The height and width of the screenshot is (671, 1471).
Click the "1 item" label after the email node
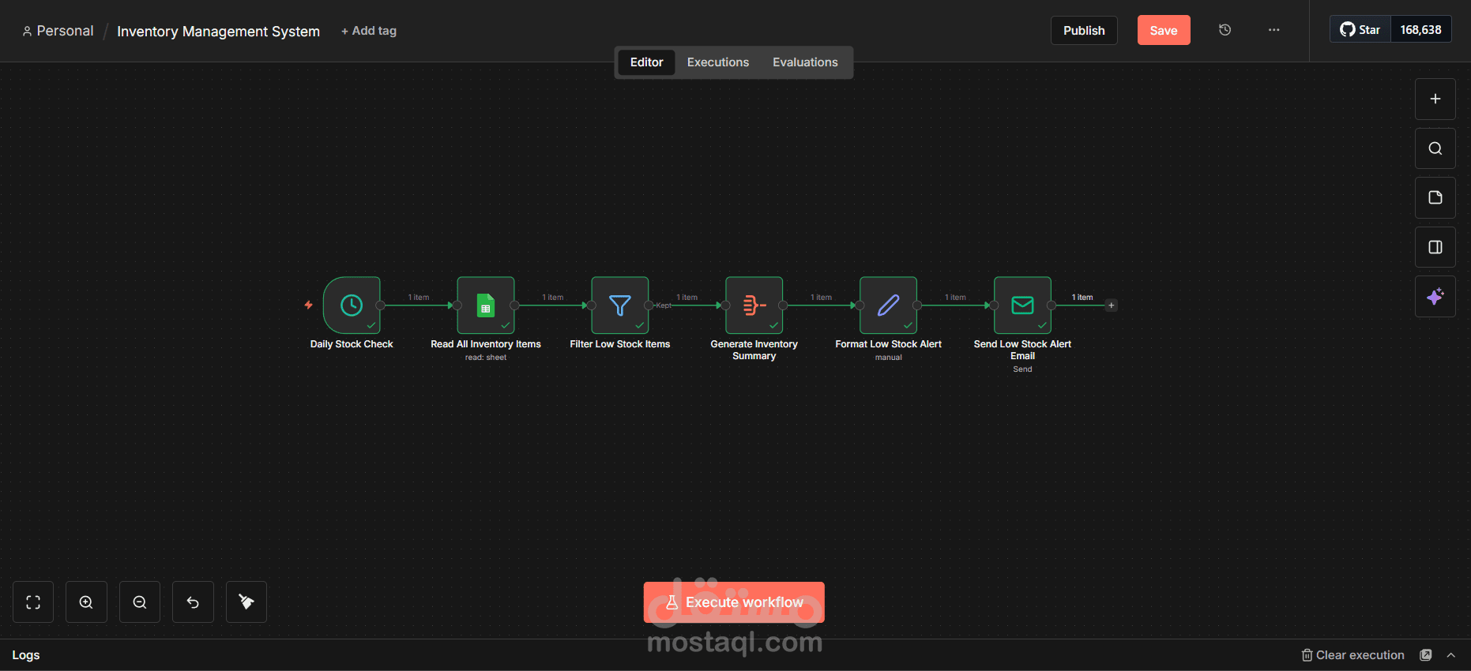click(1082, 298)
